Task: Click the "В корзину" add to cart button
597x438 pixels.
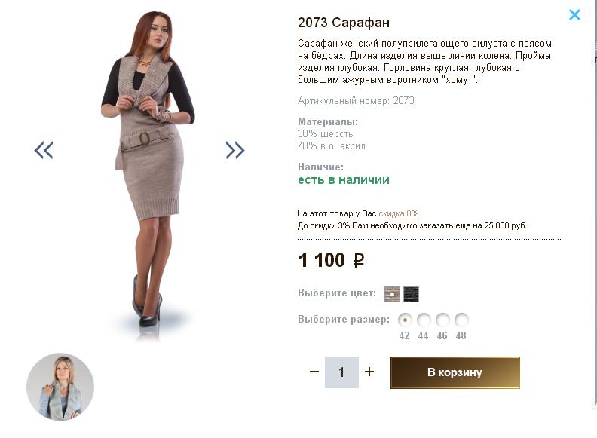Action: (455, 372)
